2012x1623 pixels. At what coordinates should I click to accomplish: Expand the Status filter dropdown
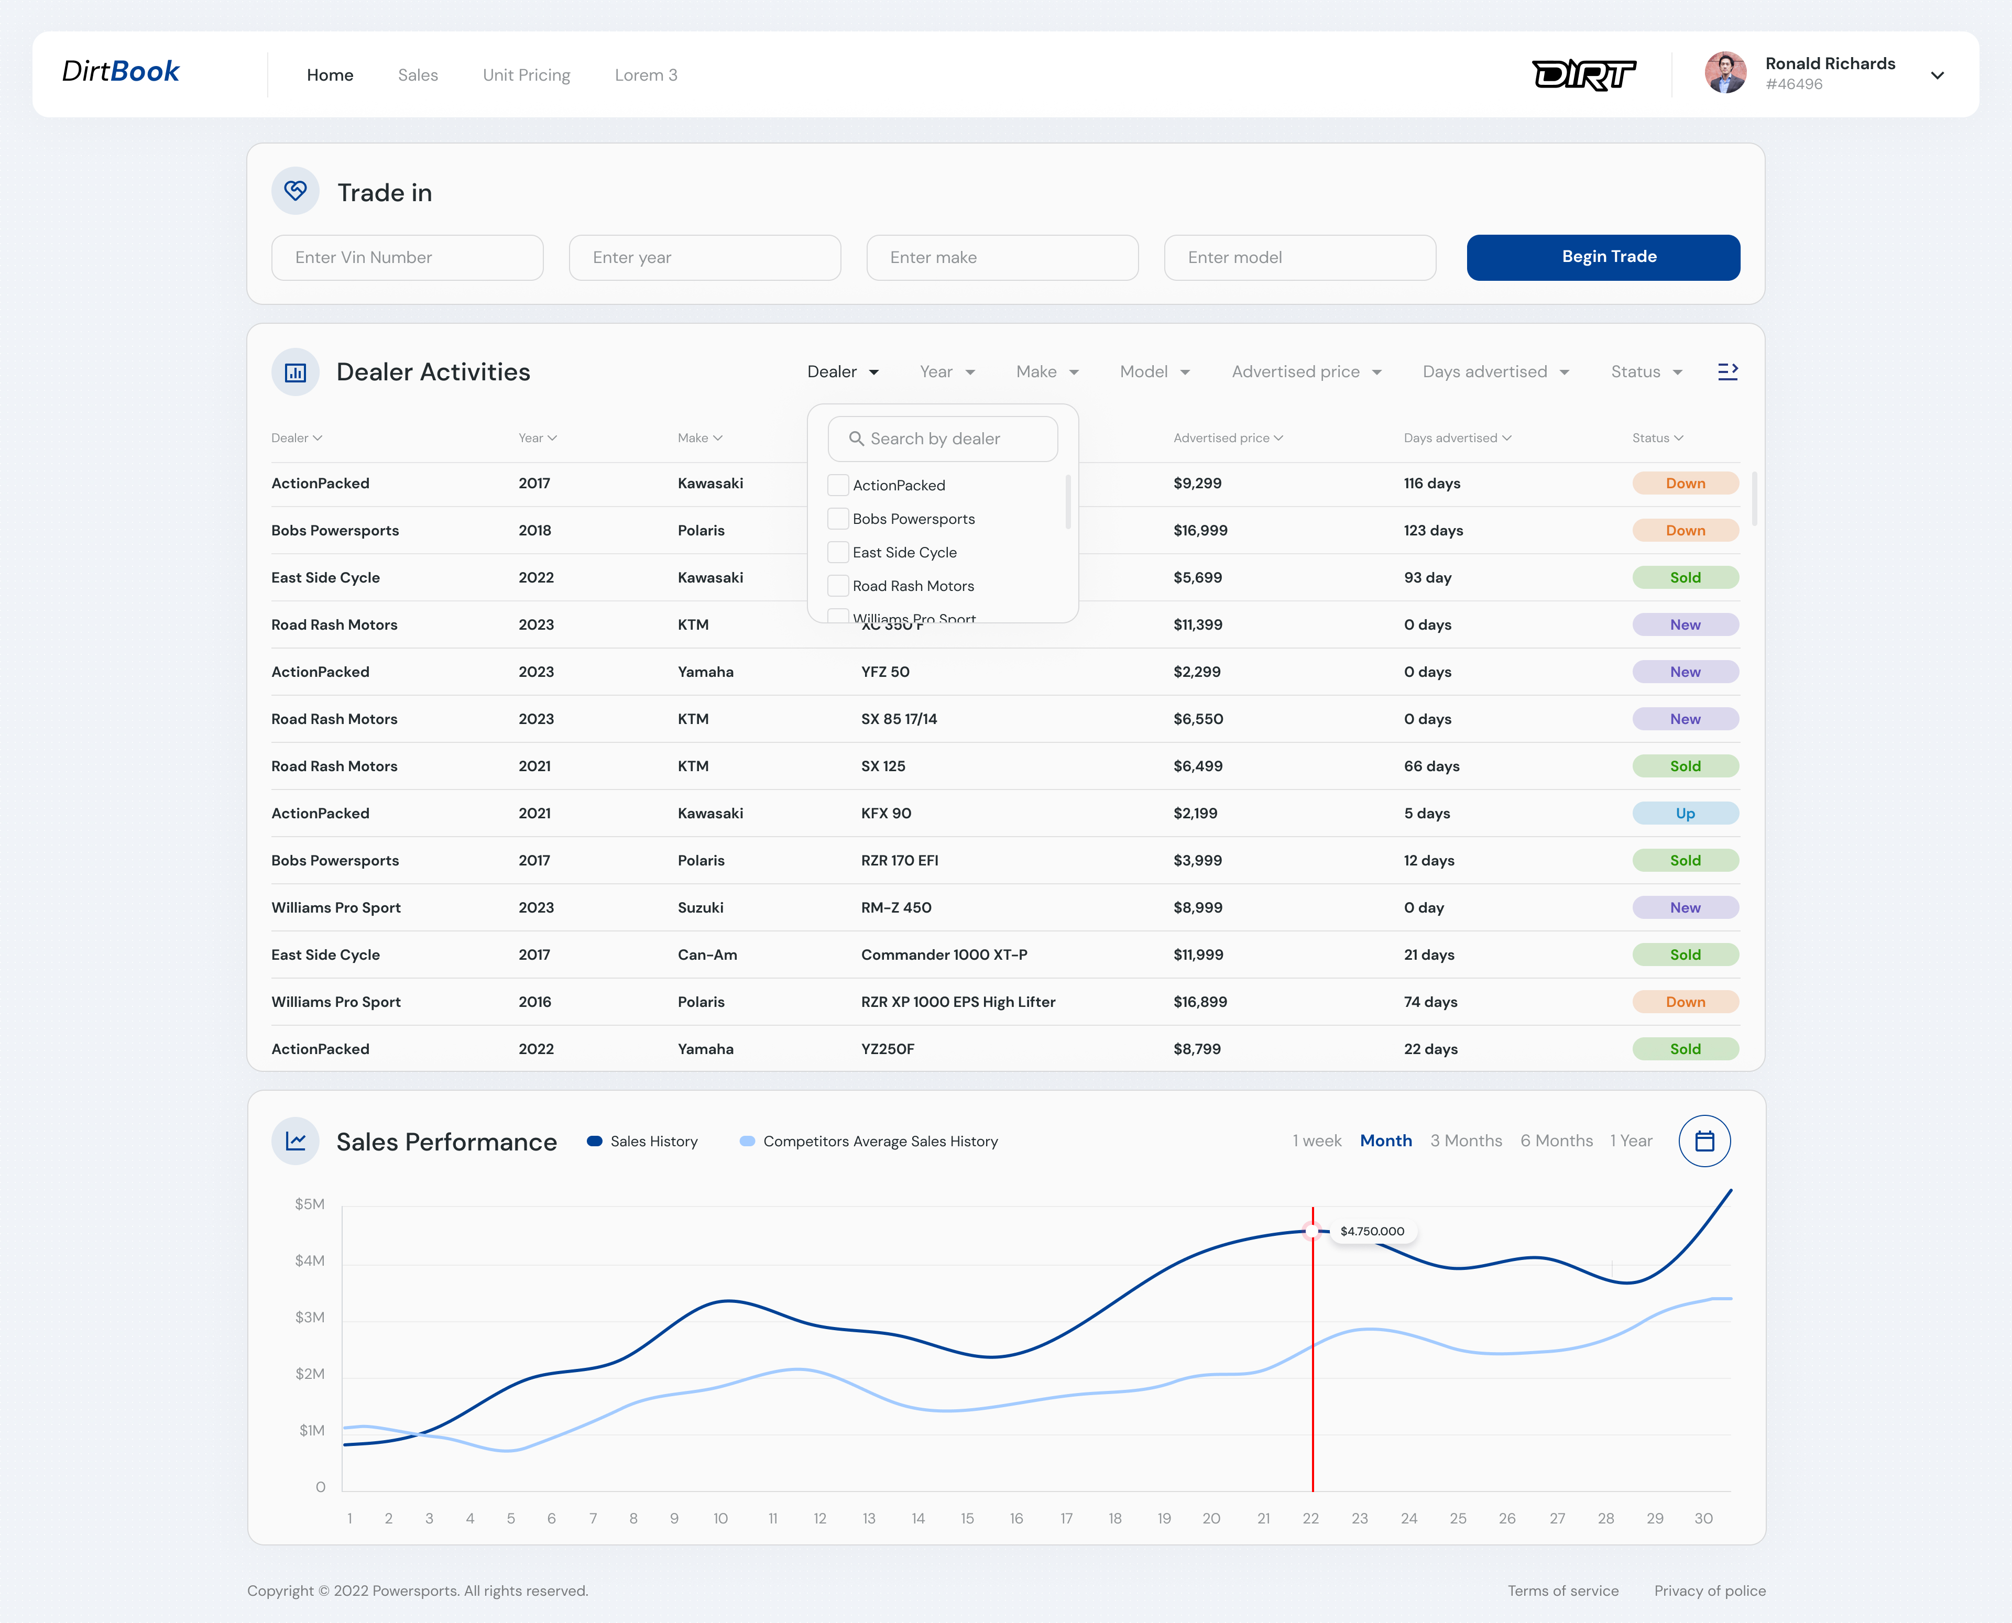click(1646, 372)
